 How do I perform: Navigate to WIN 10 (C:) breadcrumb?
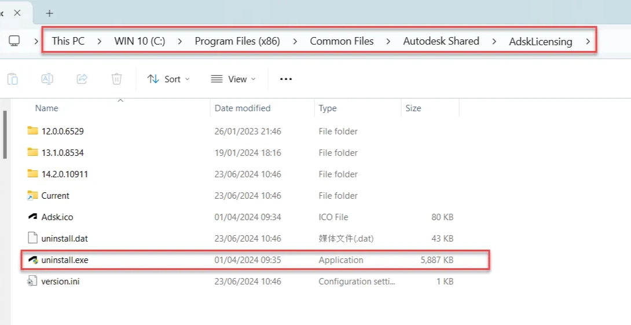pyautogui.click(x=140, y=41)
